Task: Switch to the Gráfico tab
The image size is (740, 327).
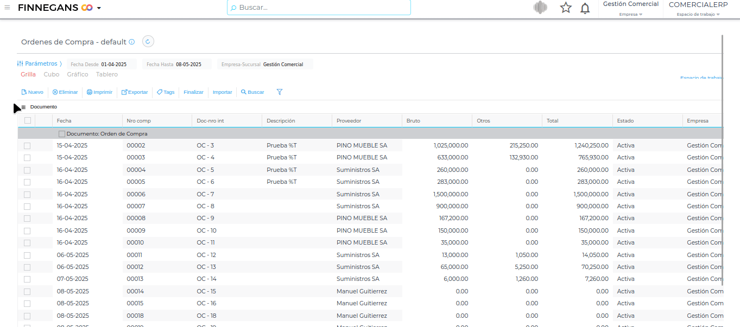Action: [x=78, y=74]
